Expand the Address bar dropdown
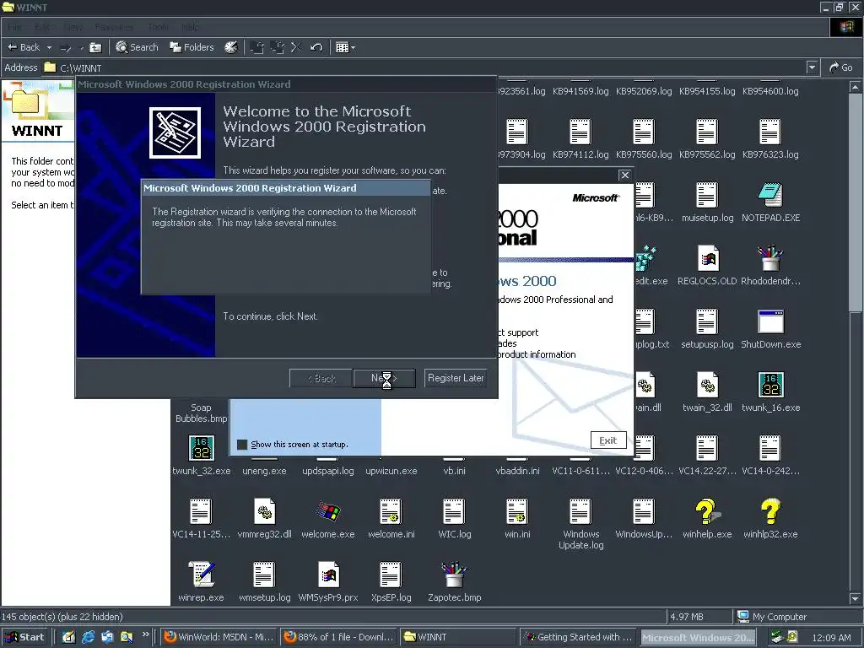Viewport: 864px width, 648px height. [x=812, y=67]
